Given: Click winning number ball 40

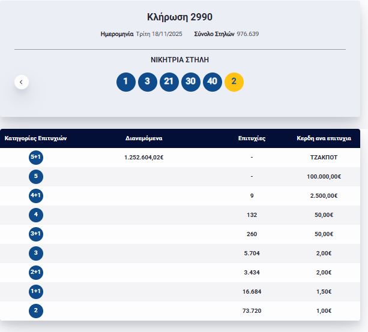Looking at the screenshot, I should (213, 82).
